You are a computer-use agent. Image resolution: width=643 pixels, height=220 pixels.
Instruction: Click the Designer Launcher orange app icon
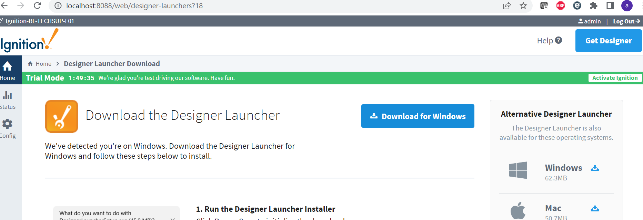point(62,116)
